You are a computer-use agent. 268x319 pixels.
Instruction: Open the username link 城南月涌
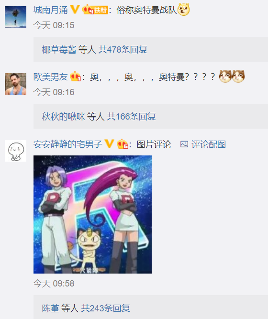51,10
